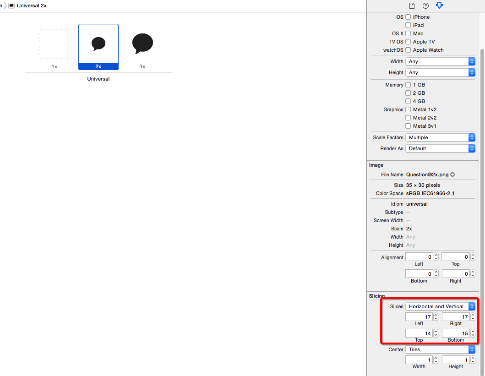Screen dimensions: 485x376
Task: Enable the 4 GB memory checkbox
Action: pyautogui.click(x=408, y=101)
